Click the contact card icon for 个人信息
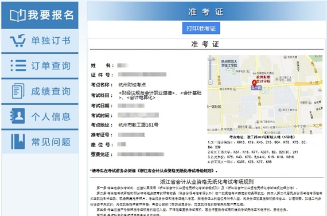The width and height of the screenshot is (327, 216). pyautogui.click(x=18, y=116)
